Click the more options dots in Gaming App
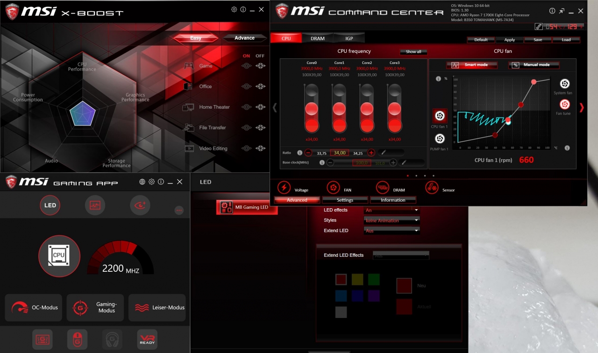Image resolution: width=598 pixels, height=353 pixels. [179, 211]
